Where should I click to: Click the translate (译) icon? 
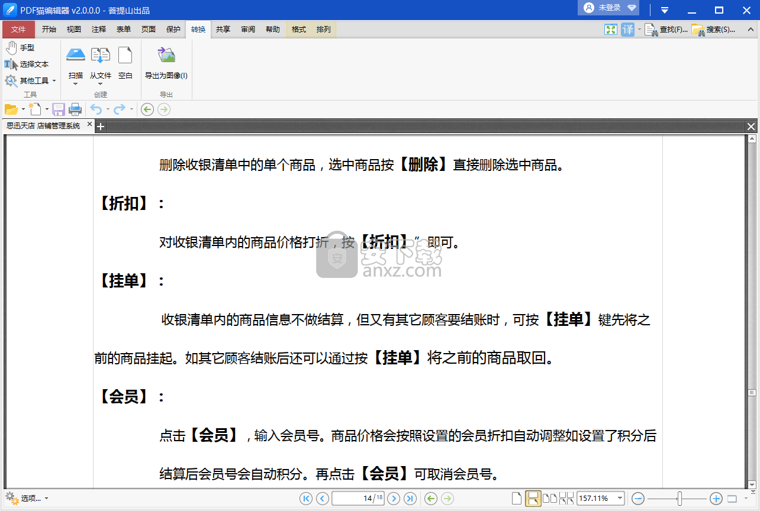click(x=628, y=29)
